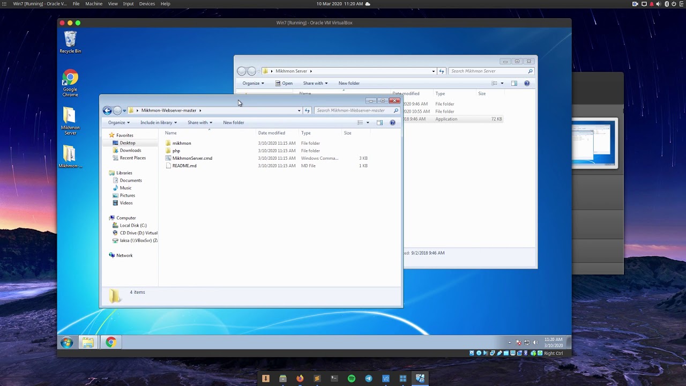Click the Windows taskbar clock
Screen dimensions: 686x386
[x=554, y=343]
